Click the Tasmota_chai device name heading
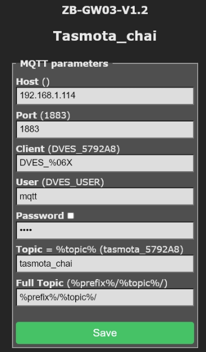Screen dimensions: 206x352 click(105, 36)
